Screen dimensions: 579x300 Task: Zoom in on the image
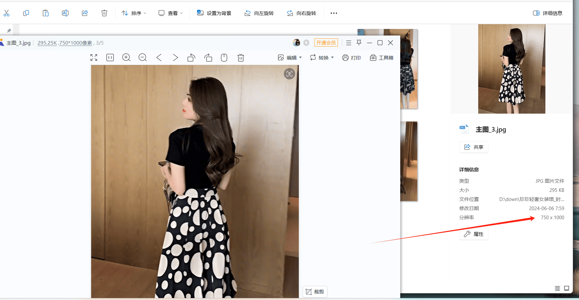[x=126, y=58]
